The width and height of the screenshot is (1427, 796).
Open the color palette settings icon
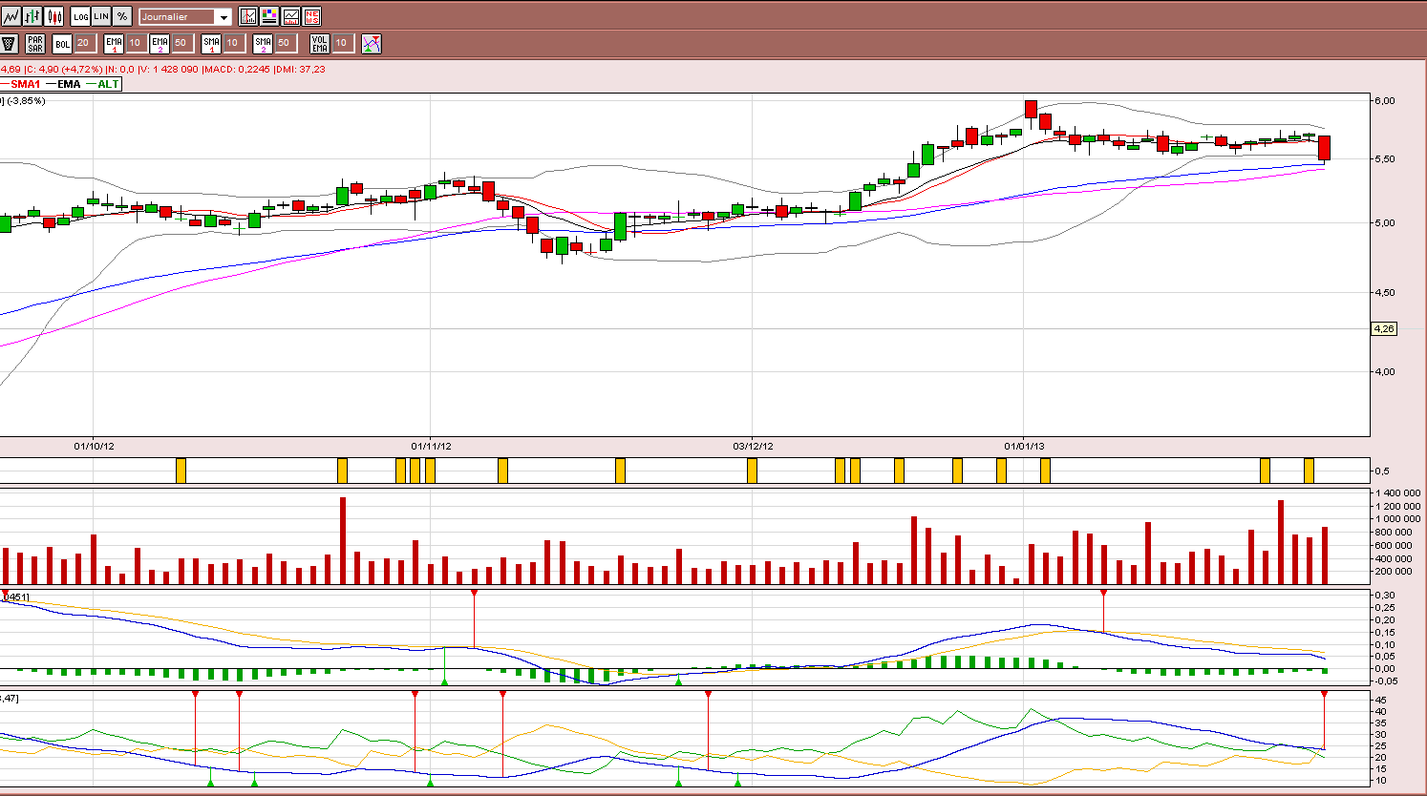tap(269, 16)
